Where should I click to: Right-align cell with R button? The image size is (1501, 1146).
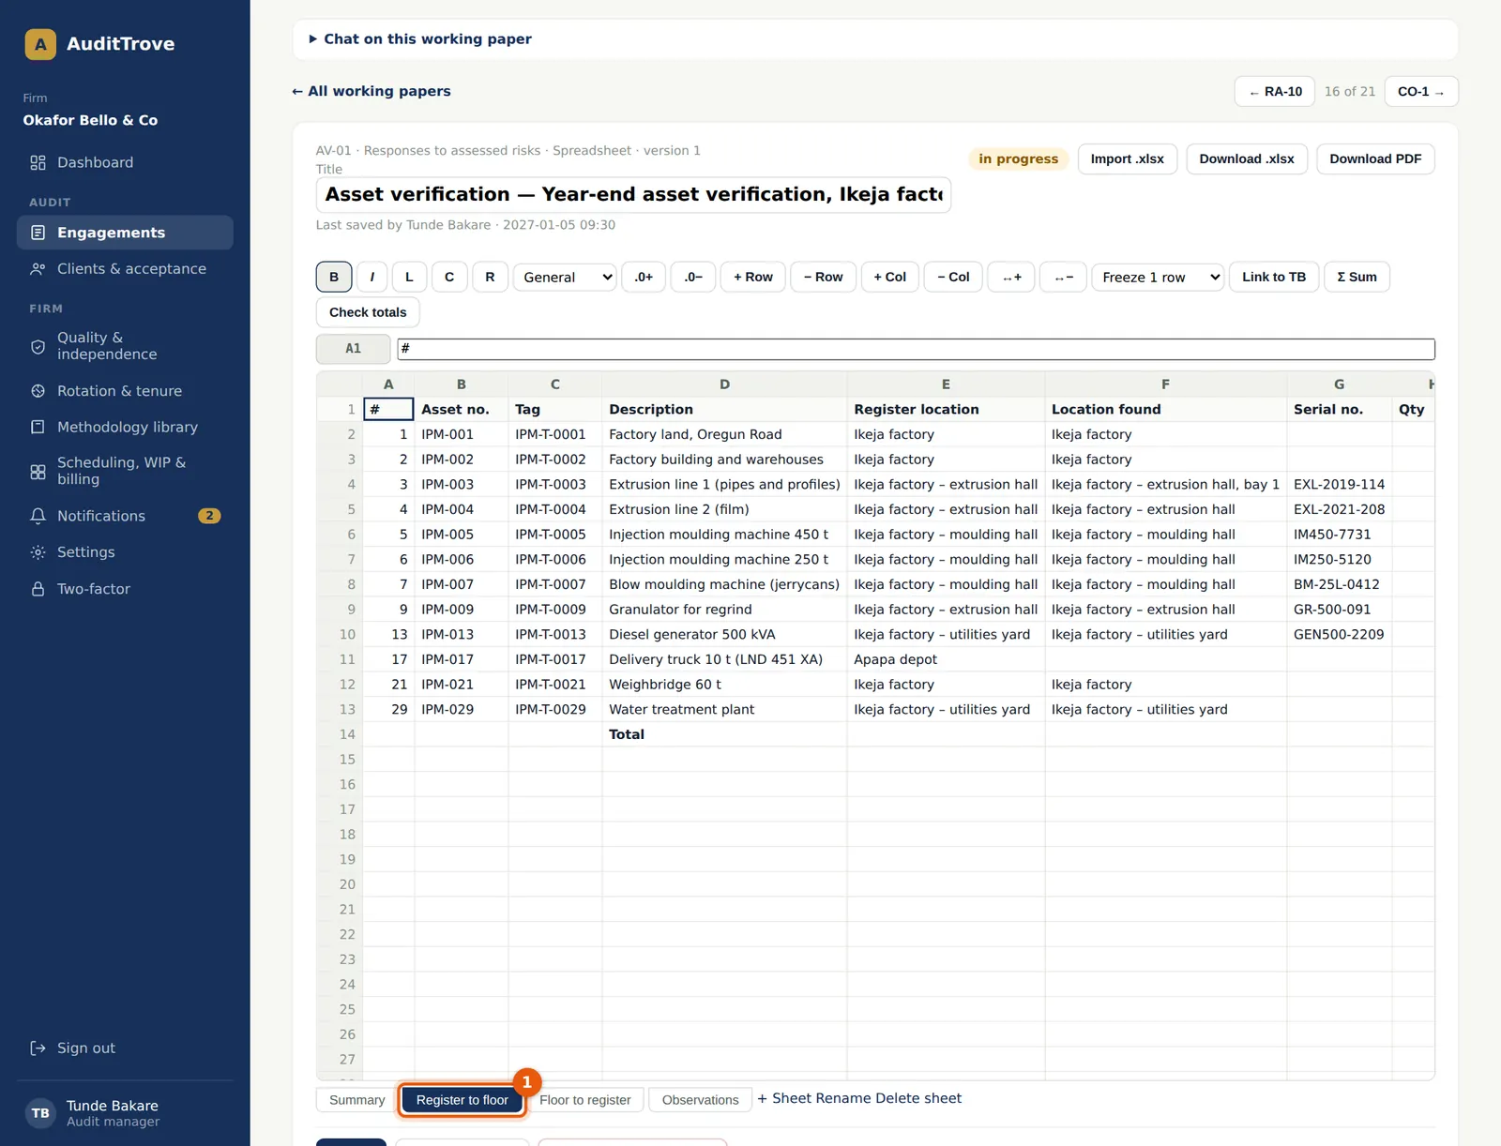click(x=490, y=277)
